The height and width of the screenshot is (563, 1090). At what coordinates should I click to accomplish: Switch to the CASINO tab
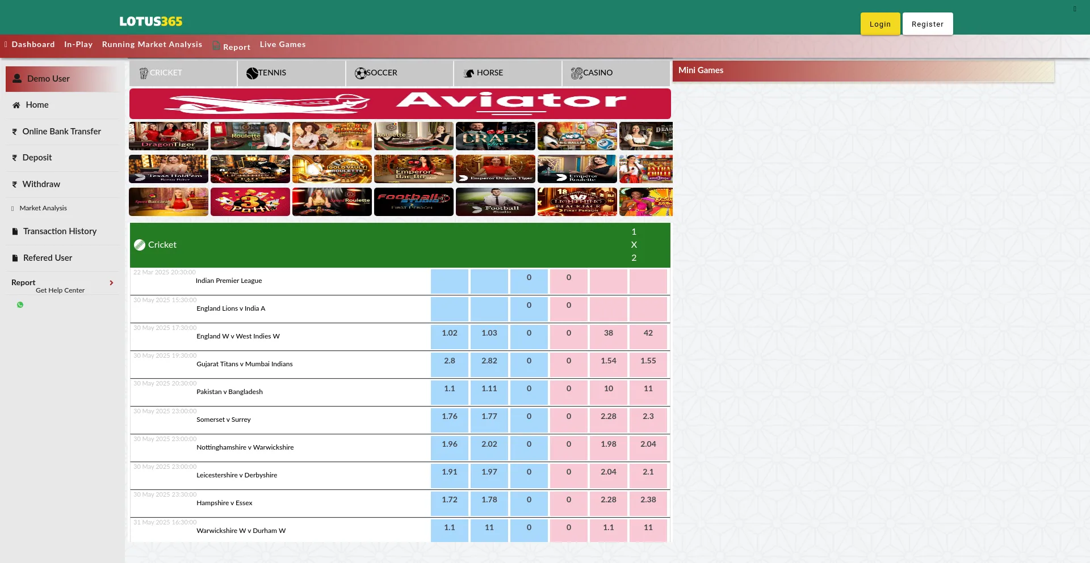[x=616, y=73]
